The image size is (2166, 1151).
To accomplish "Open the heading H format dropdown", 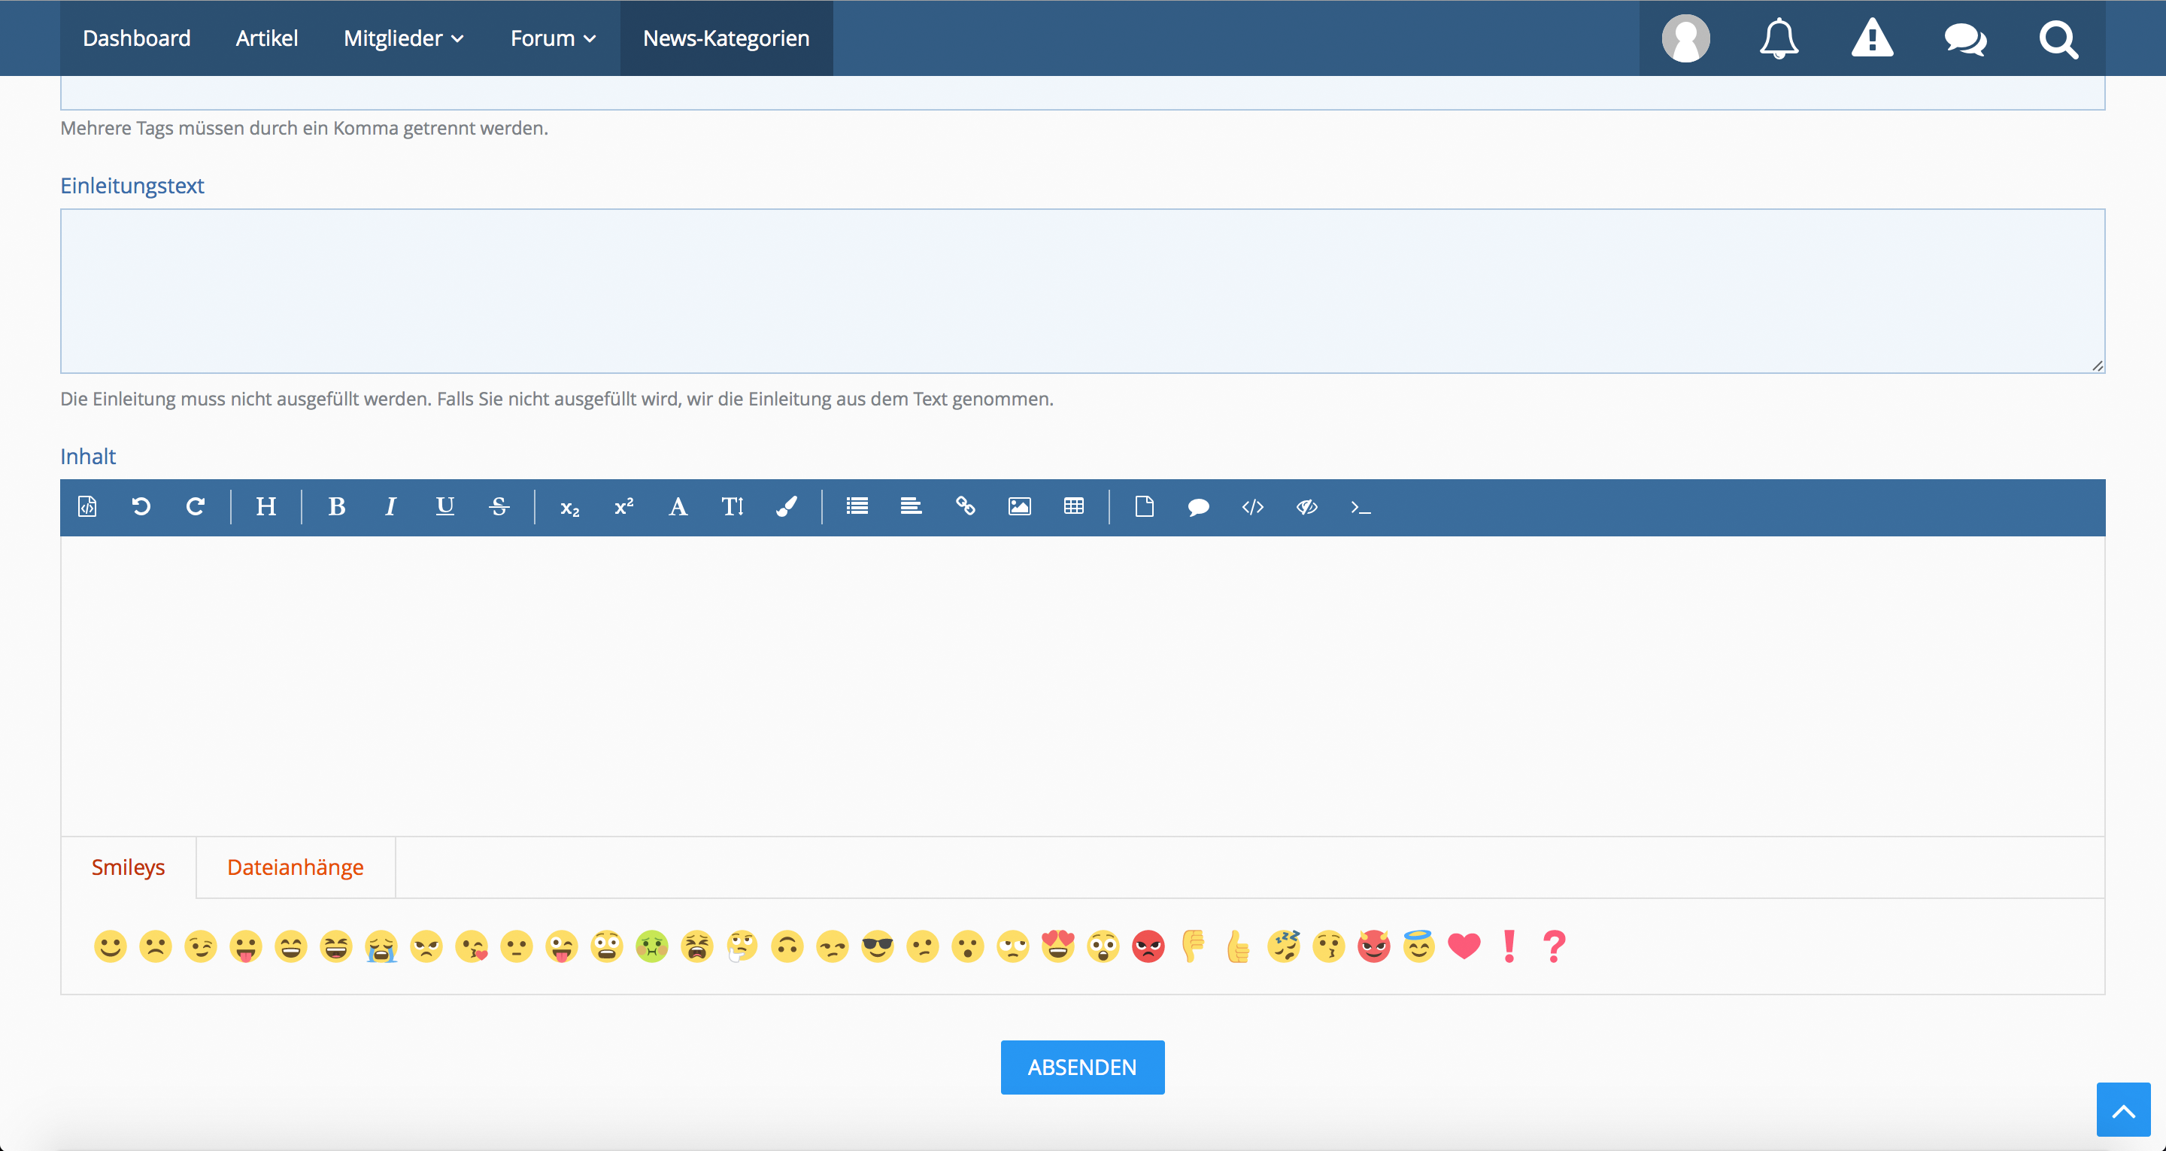I will pyautogui.click(x=265, y=506).
